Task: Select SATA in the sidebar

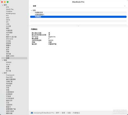Action: (x=8, y=20)
